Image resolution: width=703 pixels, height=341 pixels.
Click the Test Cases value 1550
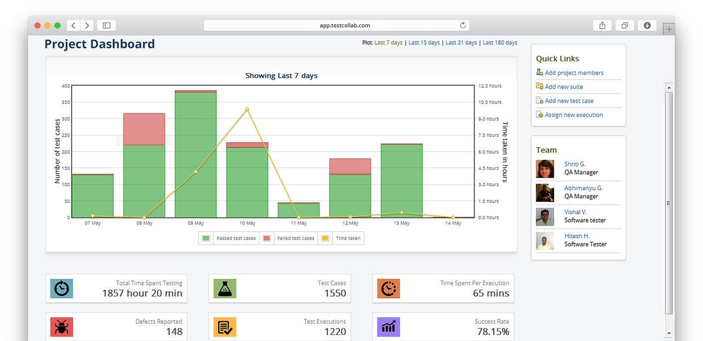[335, 293]
